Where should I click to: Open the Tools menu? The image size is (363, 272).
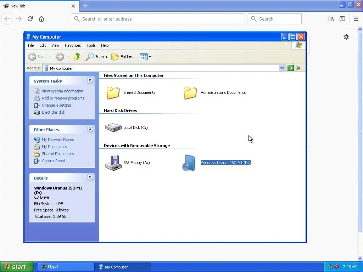pos(91,45)
